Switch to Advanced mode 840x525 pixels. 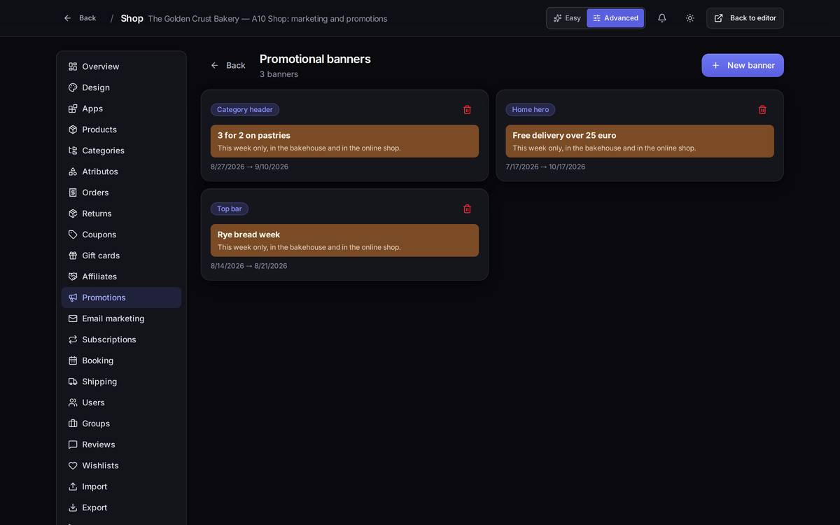click(x=615, y=18)
